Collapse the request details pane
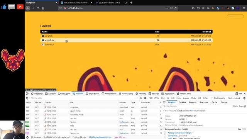Viewport: 247px width, 139px height. pyautogui.click(x=164, y=102)
